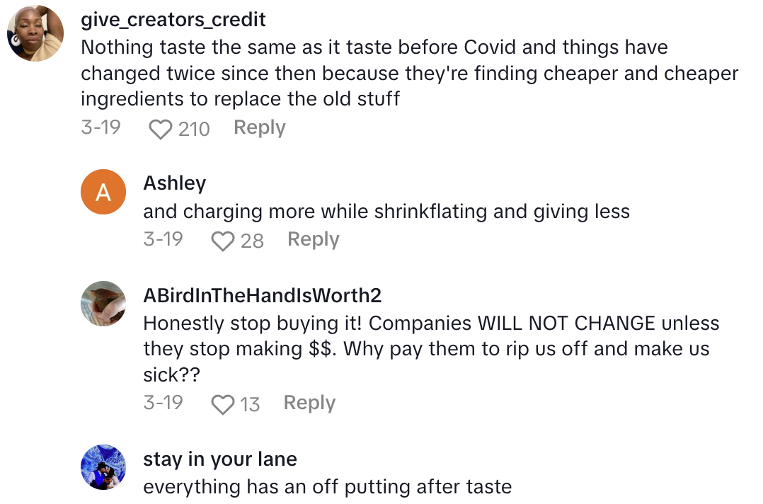Click the username Ashley

(x=174, y=183)
